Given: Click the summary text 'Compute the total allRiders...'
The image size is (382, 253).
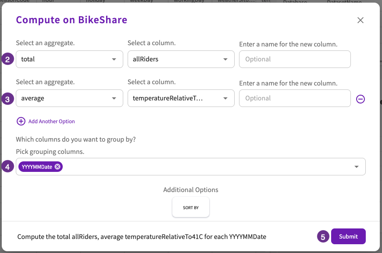Looking at the screenshot, I should [x=142, y=237].
